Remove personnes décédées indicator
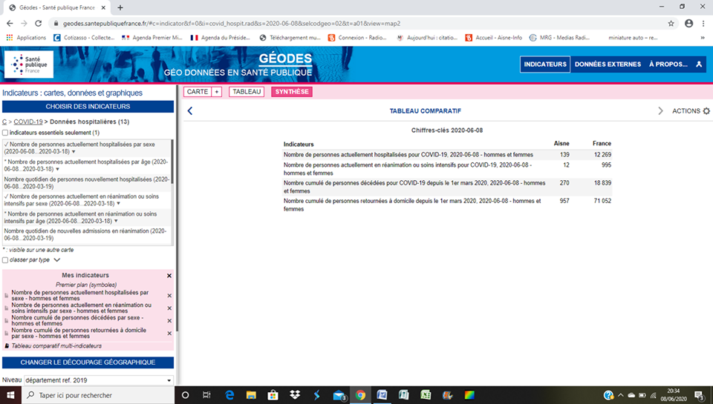This screenshot has height=404, width=713. [x=169, y=320]
